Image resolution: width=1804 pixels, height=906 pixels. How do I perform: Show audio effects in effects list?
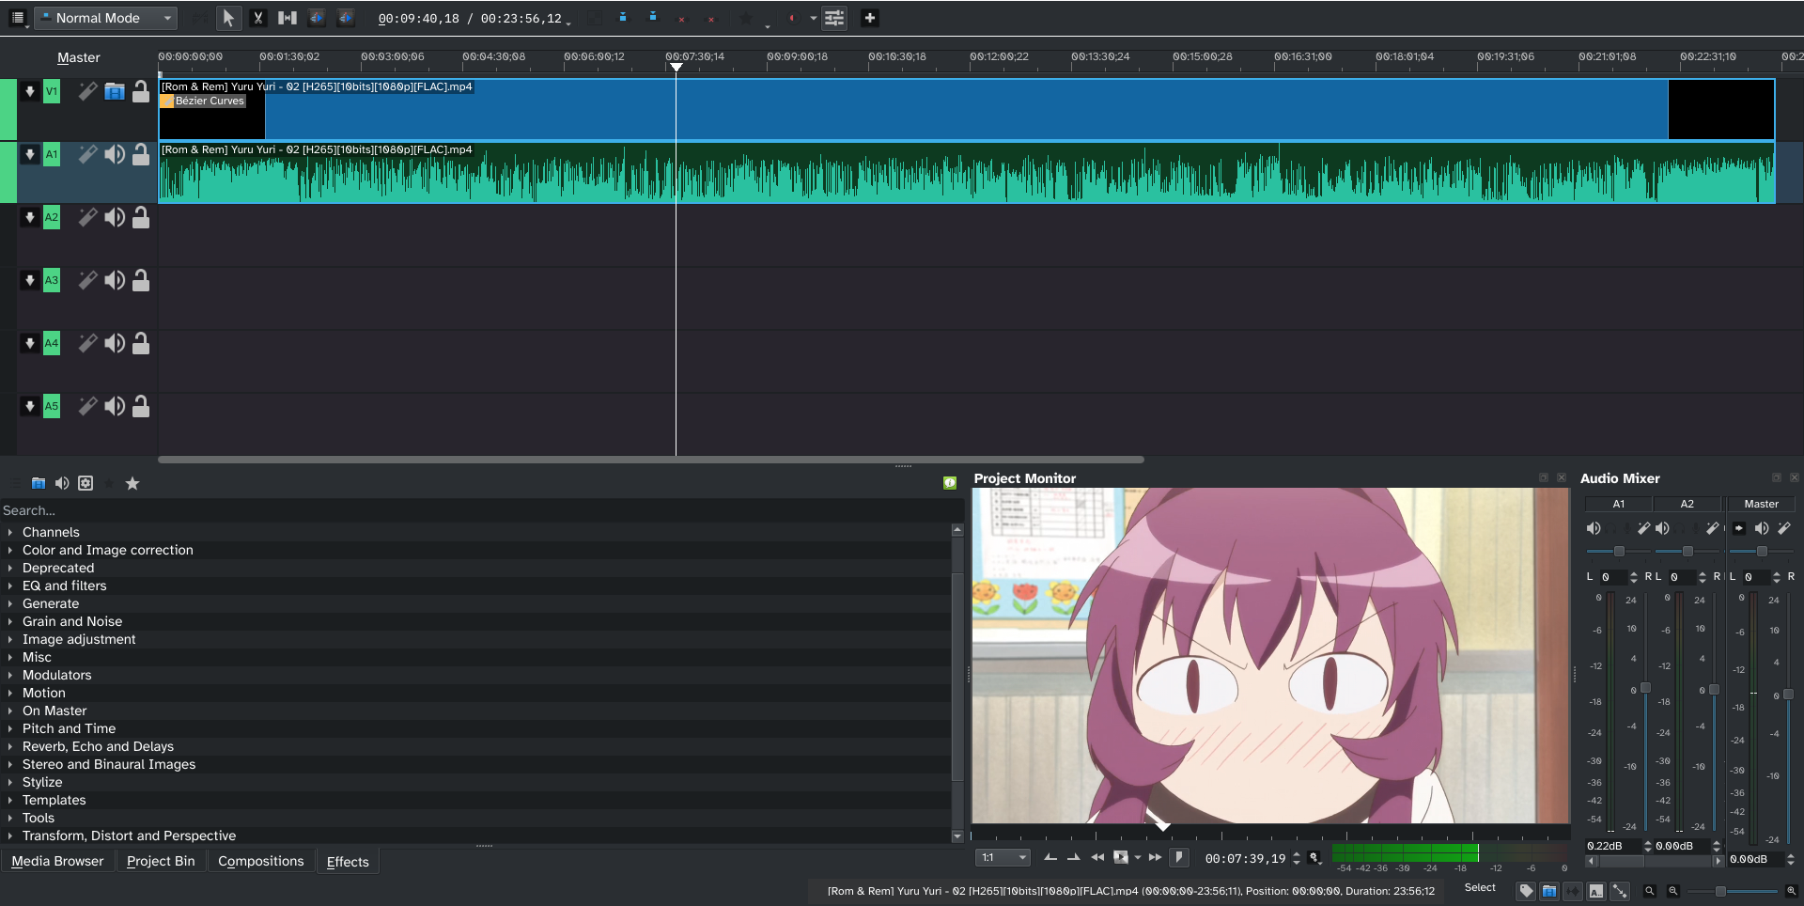point(62,483)
